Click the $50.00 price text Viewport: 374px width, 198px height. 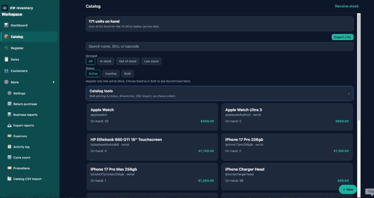(x=343, y=181)
